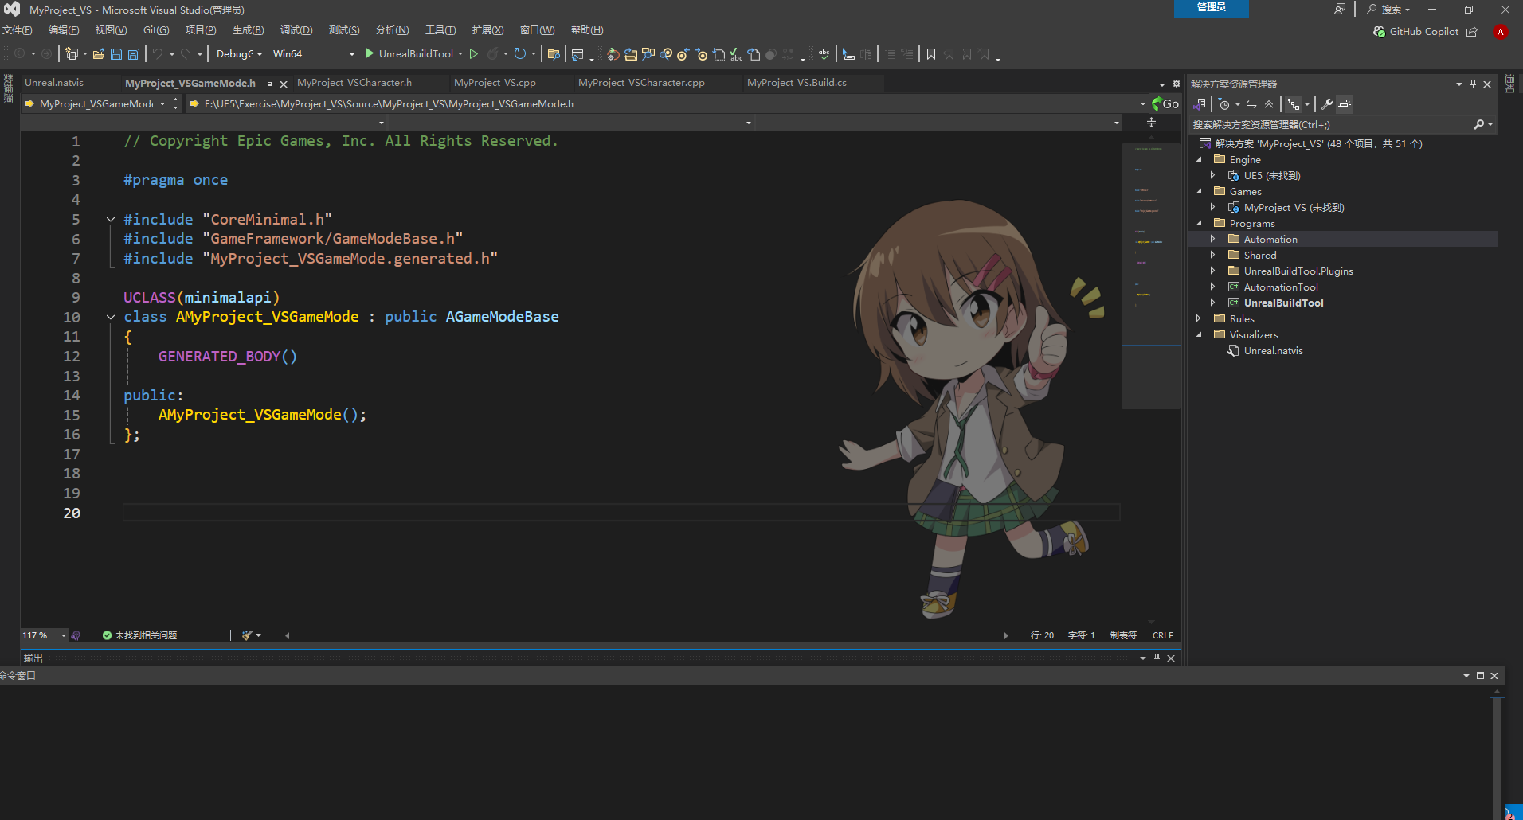Open the 调试(D) menu
The image size is (1523, 820).
click(296, 30)
